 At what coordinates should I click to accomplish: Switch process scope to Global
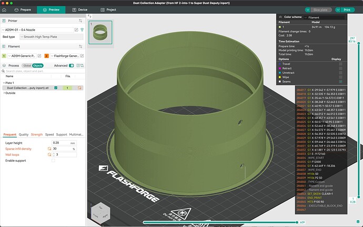(27, 66)
